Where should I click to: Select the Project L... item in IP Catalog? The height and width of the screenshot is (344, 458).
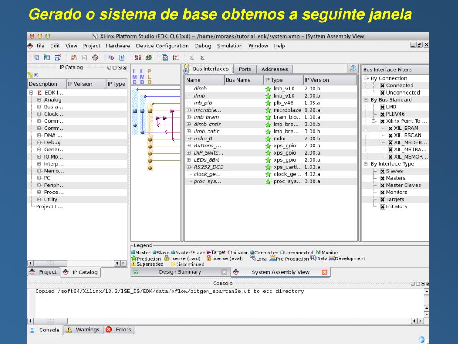tap(49, 206)
